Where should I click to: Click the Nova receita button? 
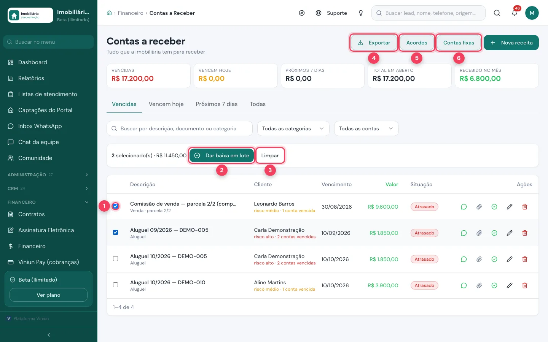[x=511, y=43]
